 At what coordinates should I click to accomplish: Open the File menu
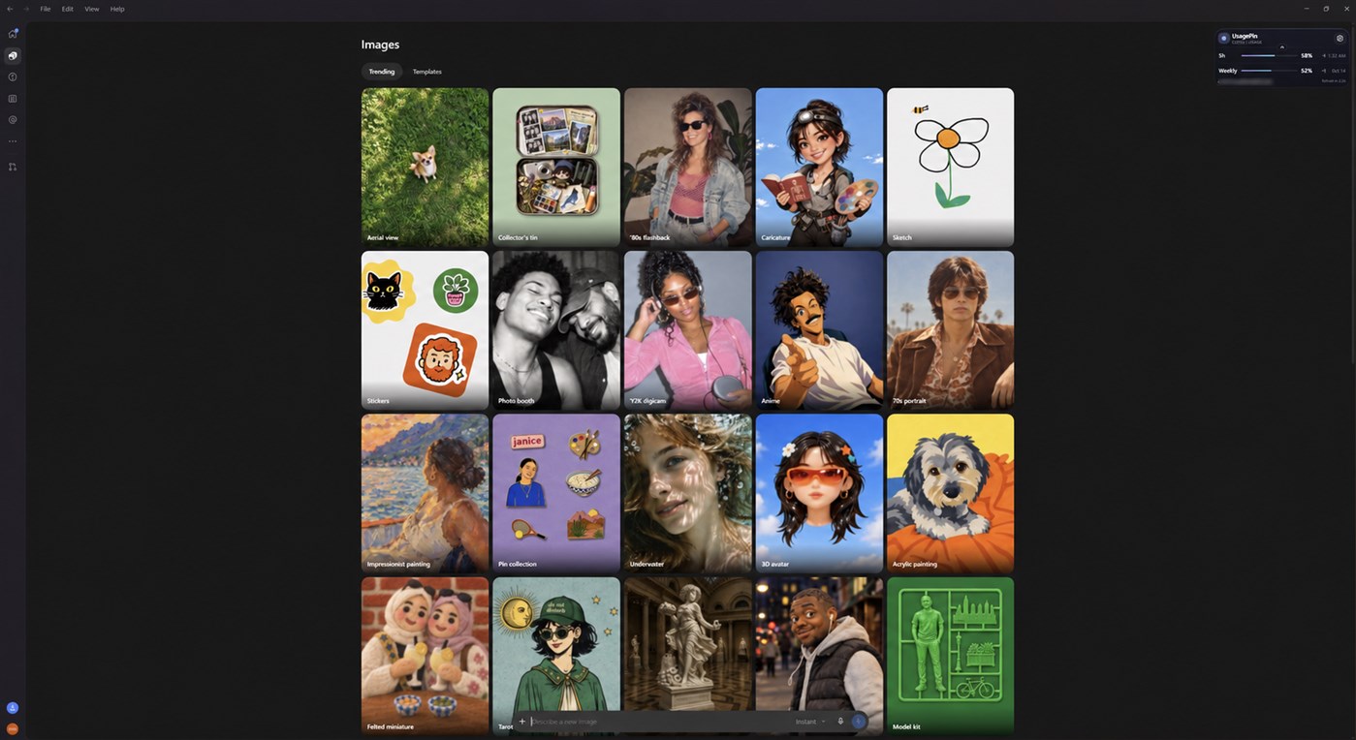[x=46, y=9]
